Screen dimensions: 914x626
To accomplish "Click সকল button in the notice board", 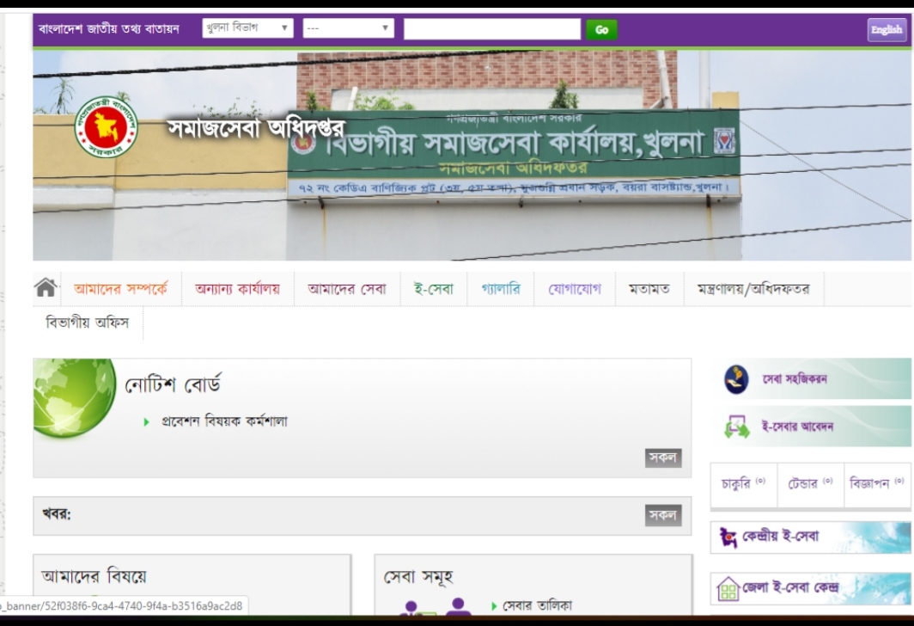I will tap(663, 458).
